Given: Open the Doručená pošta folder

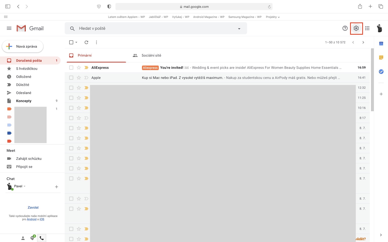Looking at the screenshot, I should tap(30, 60).
